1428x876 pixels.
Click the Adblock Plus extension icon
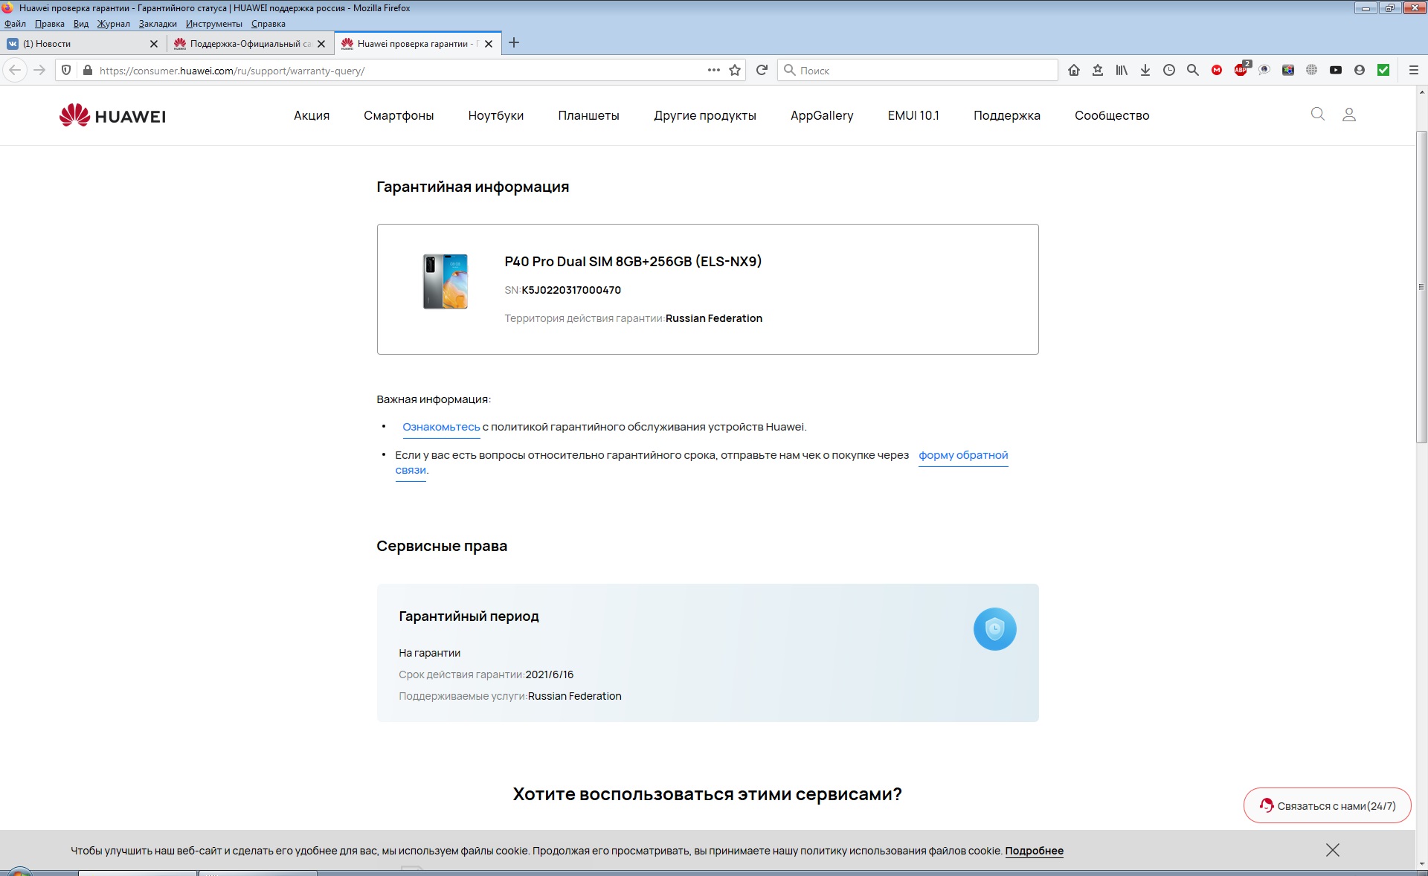tap(1241, 70)
